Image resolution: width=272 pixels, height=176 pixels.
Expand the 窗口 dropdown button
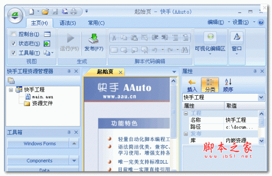pyautogui.click(x=237, y=54)
